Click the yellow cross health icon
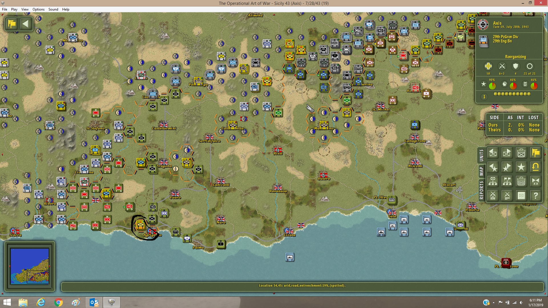 [488, 66]
